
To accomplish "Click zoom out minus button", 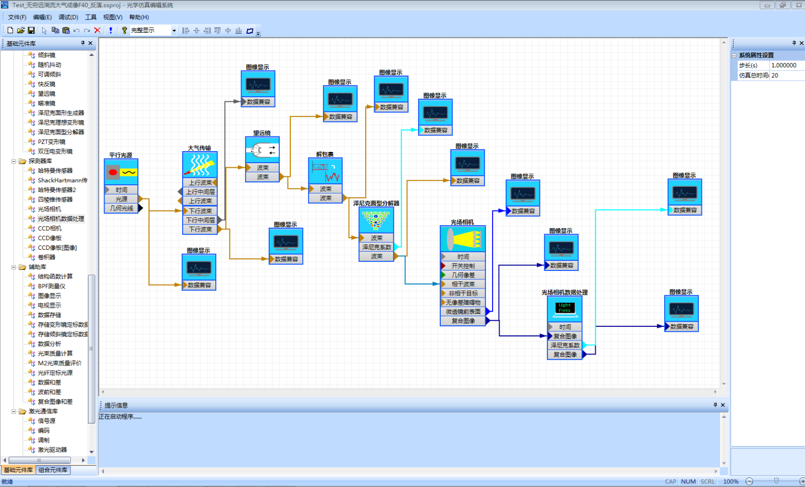I will coord(749,481).
